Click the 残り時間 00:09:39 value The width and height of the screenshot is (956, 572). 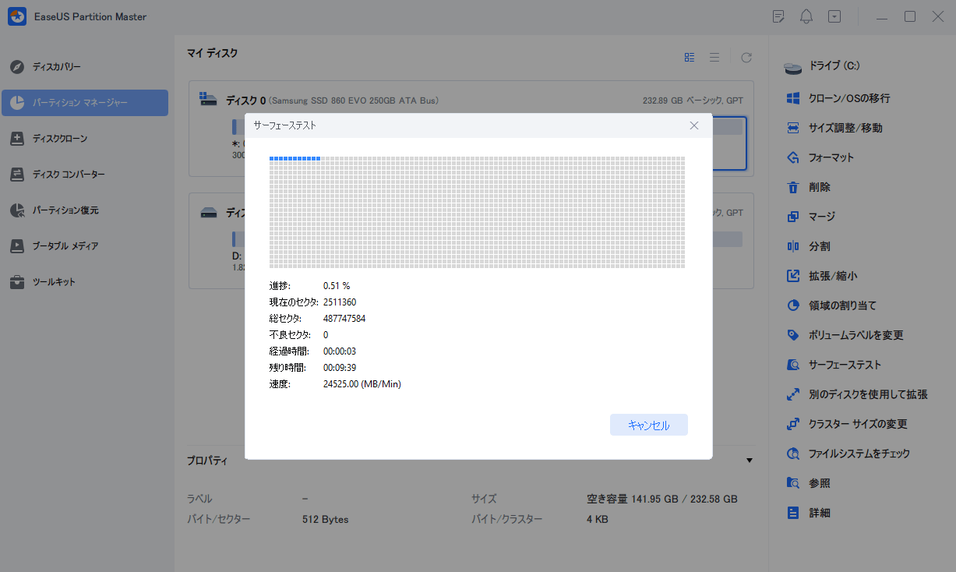coord(340,368)
